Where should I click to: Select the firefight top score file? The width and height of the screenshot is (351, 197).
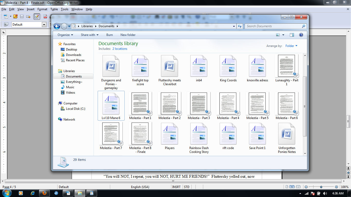pyautogui.click(x=140, y=70)
